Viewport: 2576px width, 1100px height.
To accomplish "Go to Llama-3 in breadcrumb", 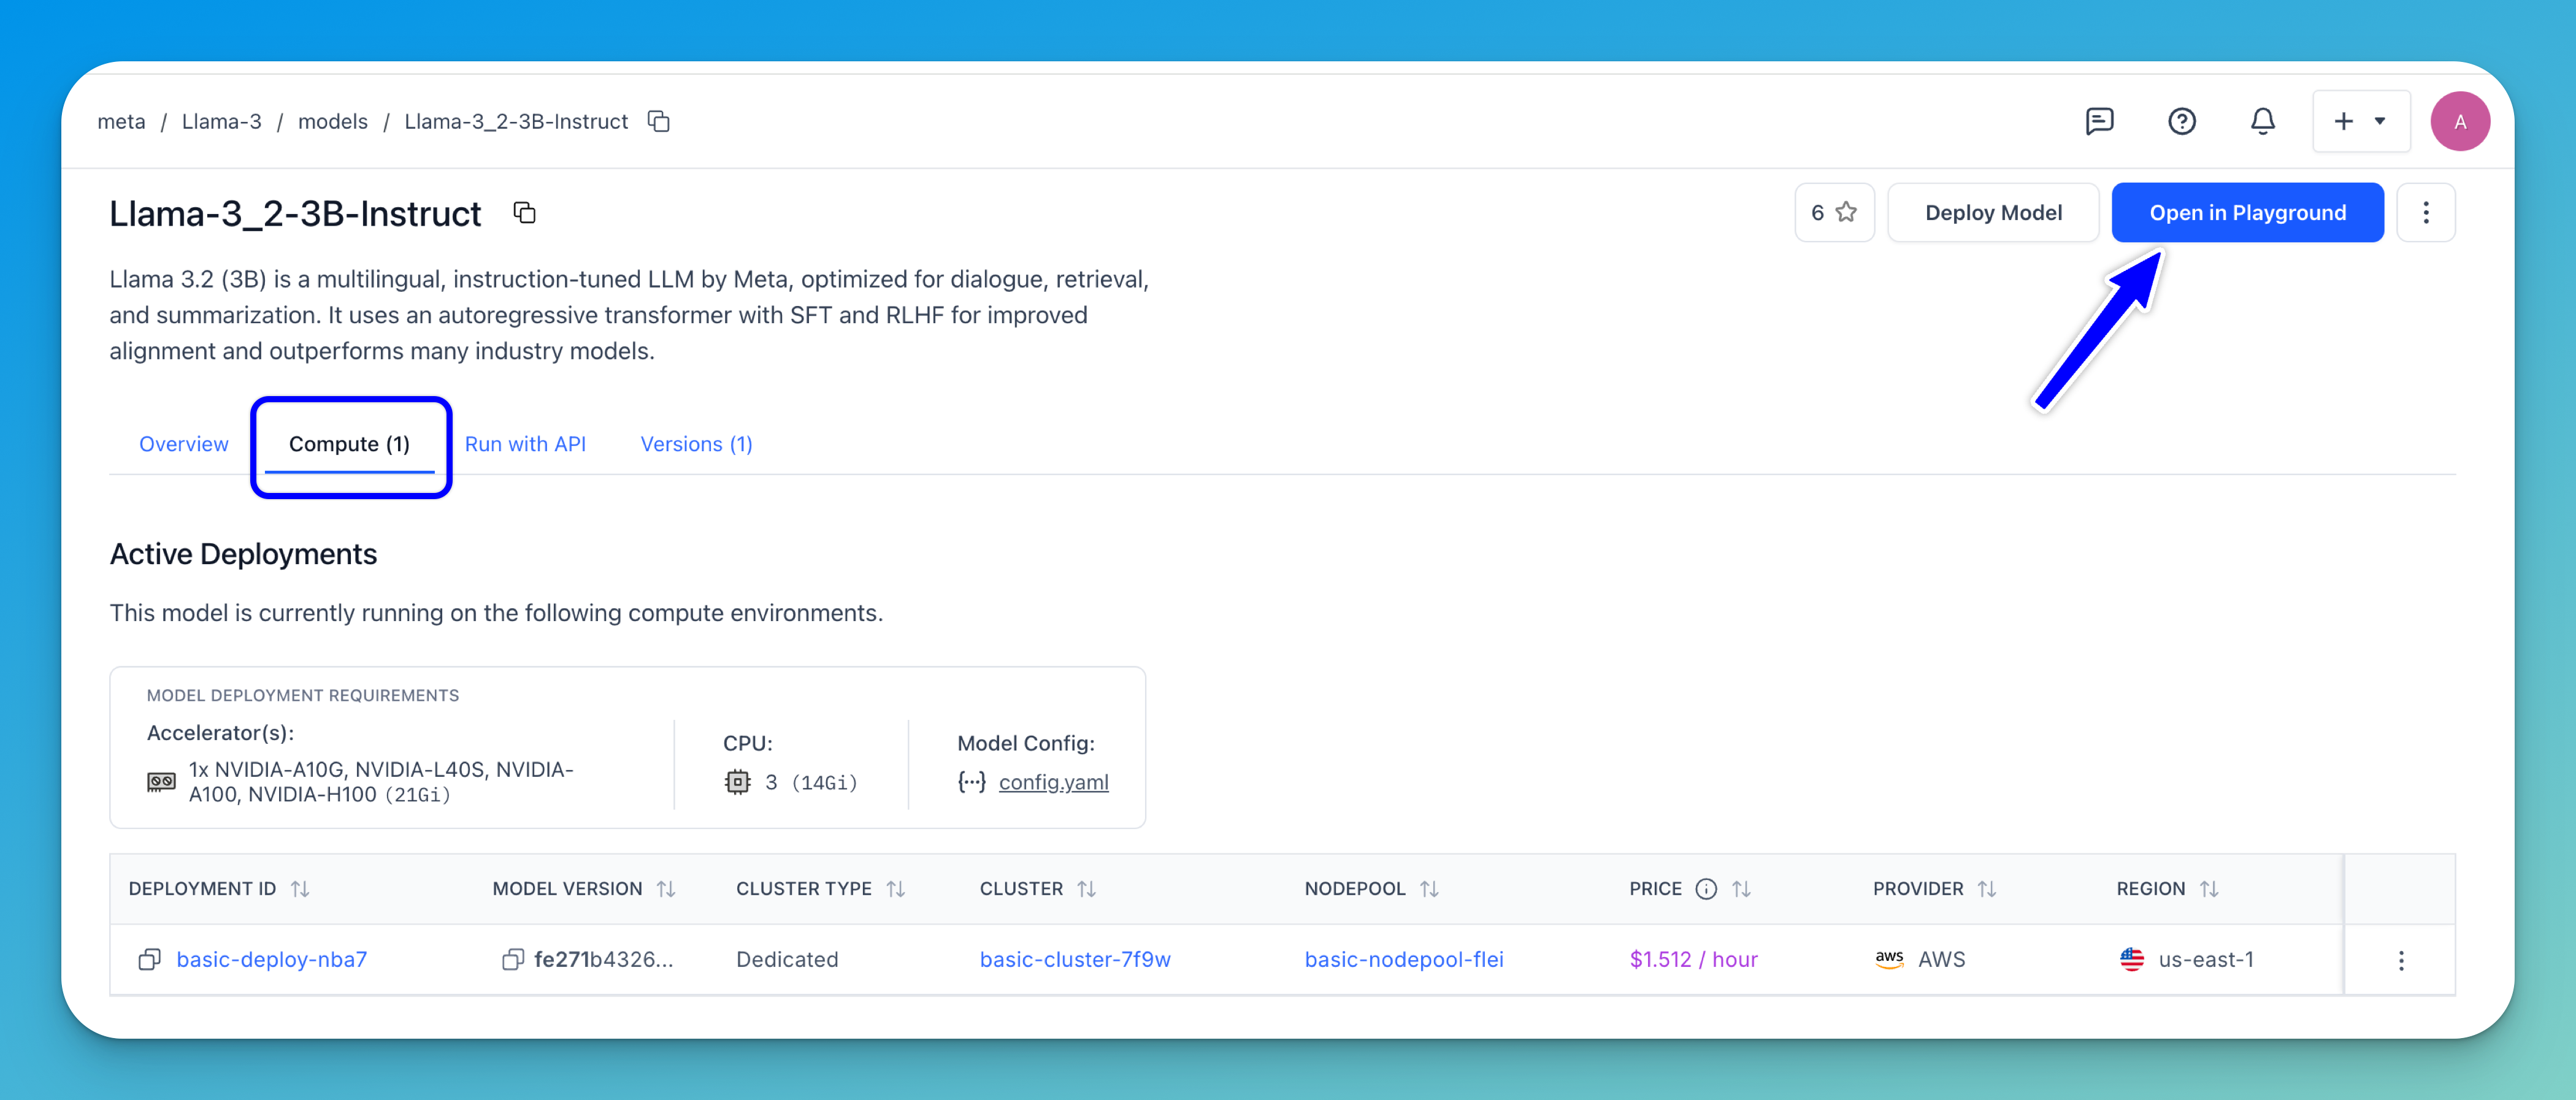I will click(221, 121).
